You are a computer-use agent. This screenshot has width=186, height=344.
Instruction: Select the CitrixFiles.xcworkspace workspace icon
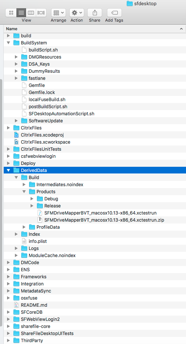[16, 142]
